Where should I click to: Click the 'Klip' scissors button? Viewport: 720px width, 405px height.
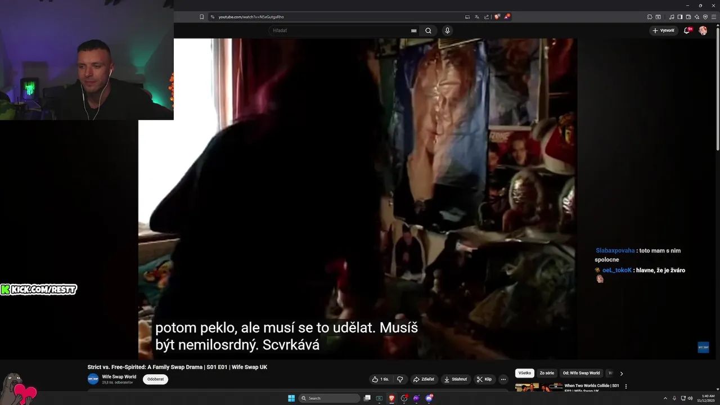click(484, 379)
